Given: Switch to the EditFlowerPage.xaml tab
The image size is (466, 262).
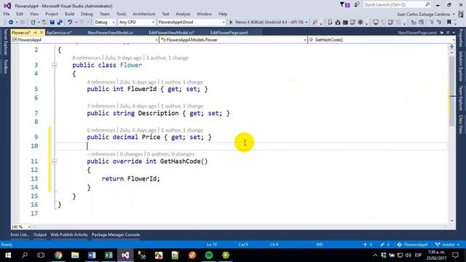Looking at the screenshot, I should [229, 33].
